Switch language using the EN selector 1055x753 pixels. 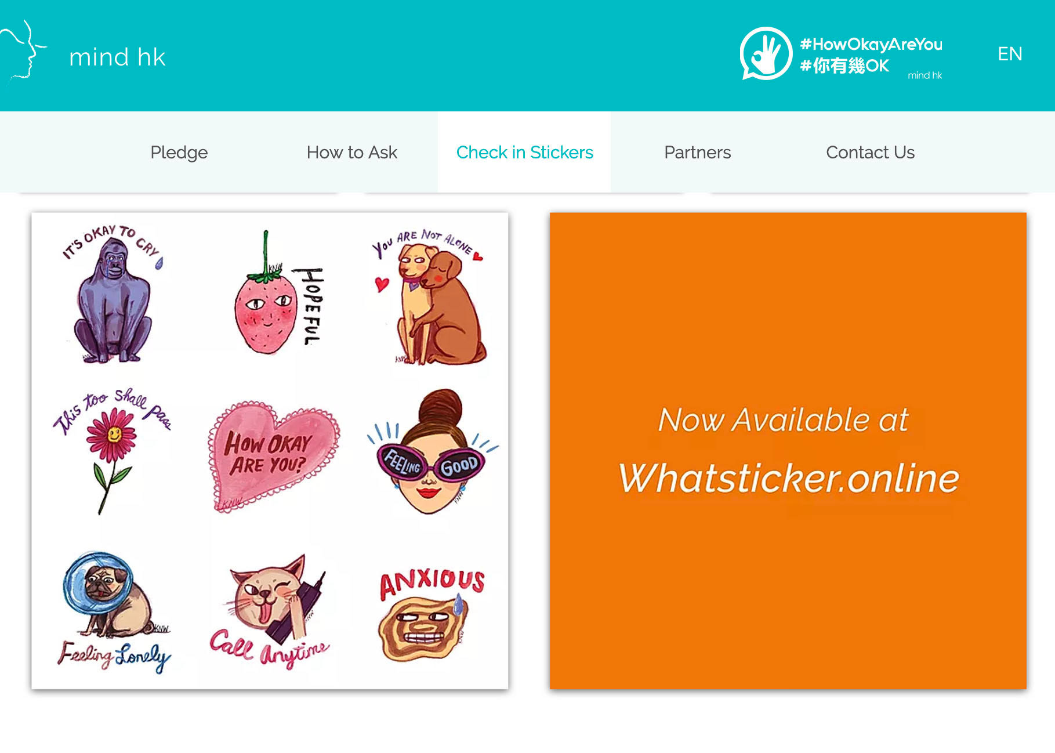[x=1010, y=54]
